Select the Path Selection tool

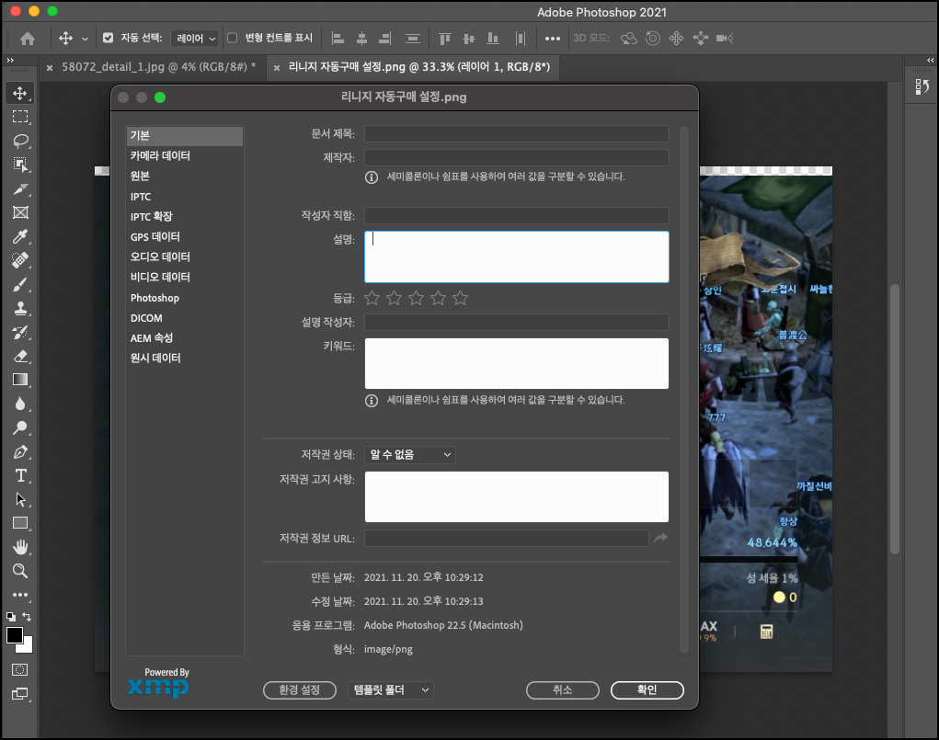click(x=20, y=499)
